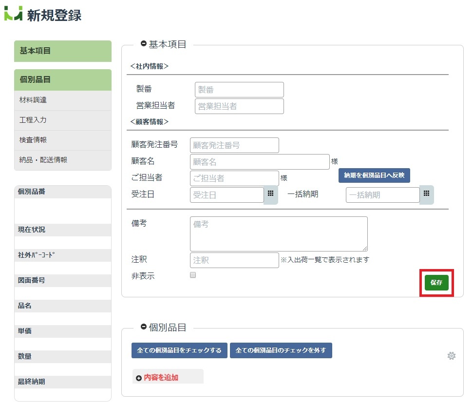The image size is (473, 406).
Task: Focus the 顧客名 input field
Action: tap(260, 162)
